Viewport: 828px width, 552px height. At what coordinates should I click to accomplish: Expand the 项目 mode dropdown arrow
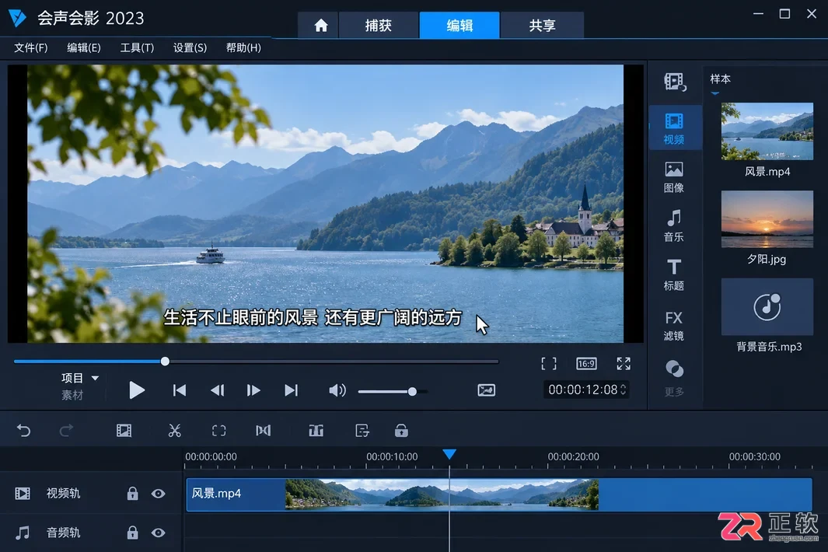(x=95, y=378)
